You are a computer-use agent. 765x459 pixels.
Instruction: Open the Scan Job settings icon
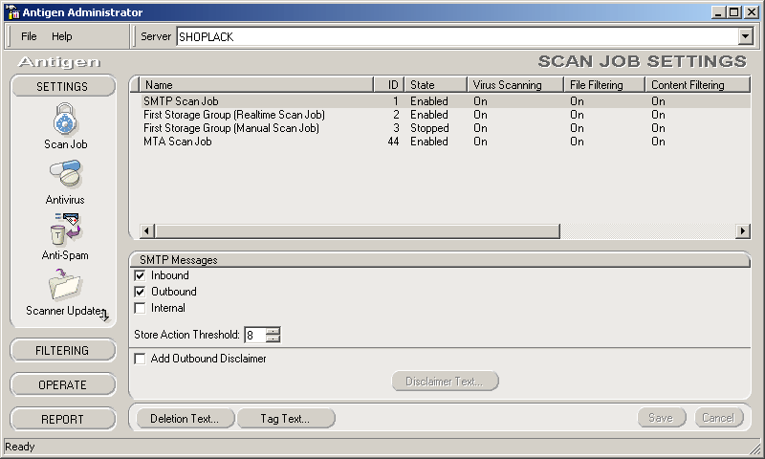point(64,121)
